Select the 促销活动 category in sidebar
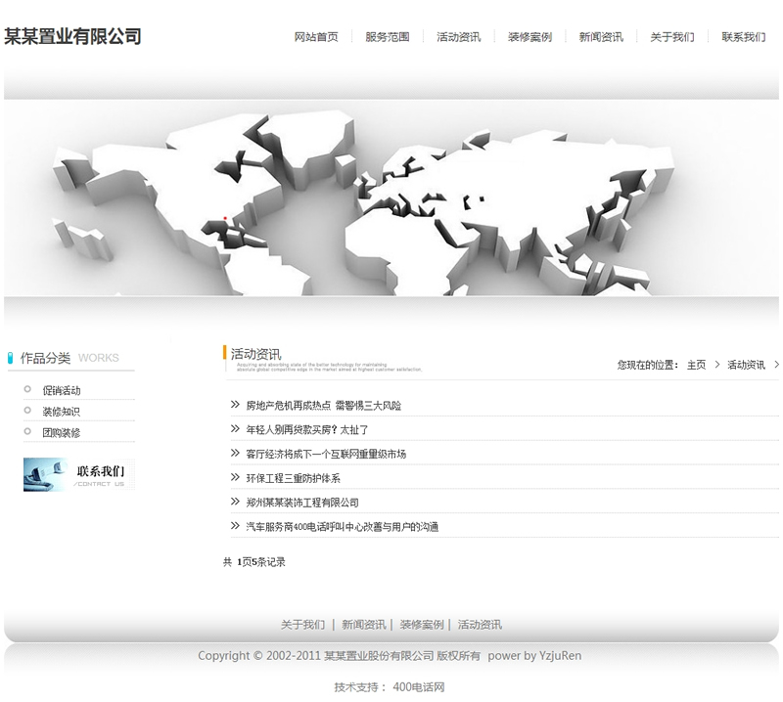The width and height of the screenshot is (783, 702). (x=62, y=391)
